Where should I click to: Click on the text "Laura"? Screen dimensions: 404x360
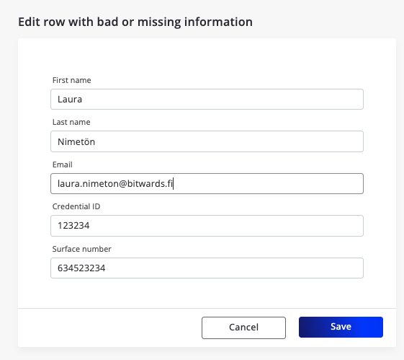70,100
